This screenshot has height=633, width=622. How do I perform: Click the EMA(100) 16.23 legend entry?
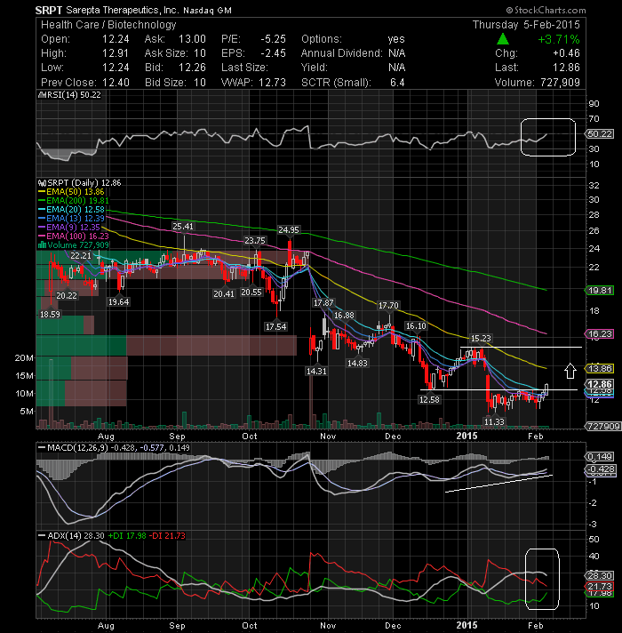pyautogui.click(x=74, y=236)
